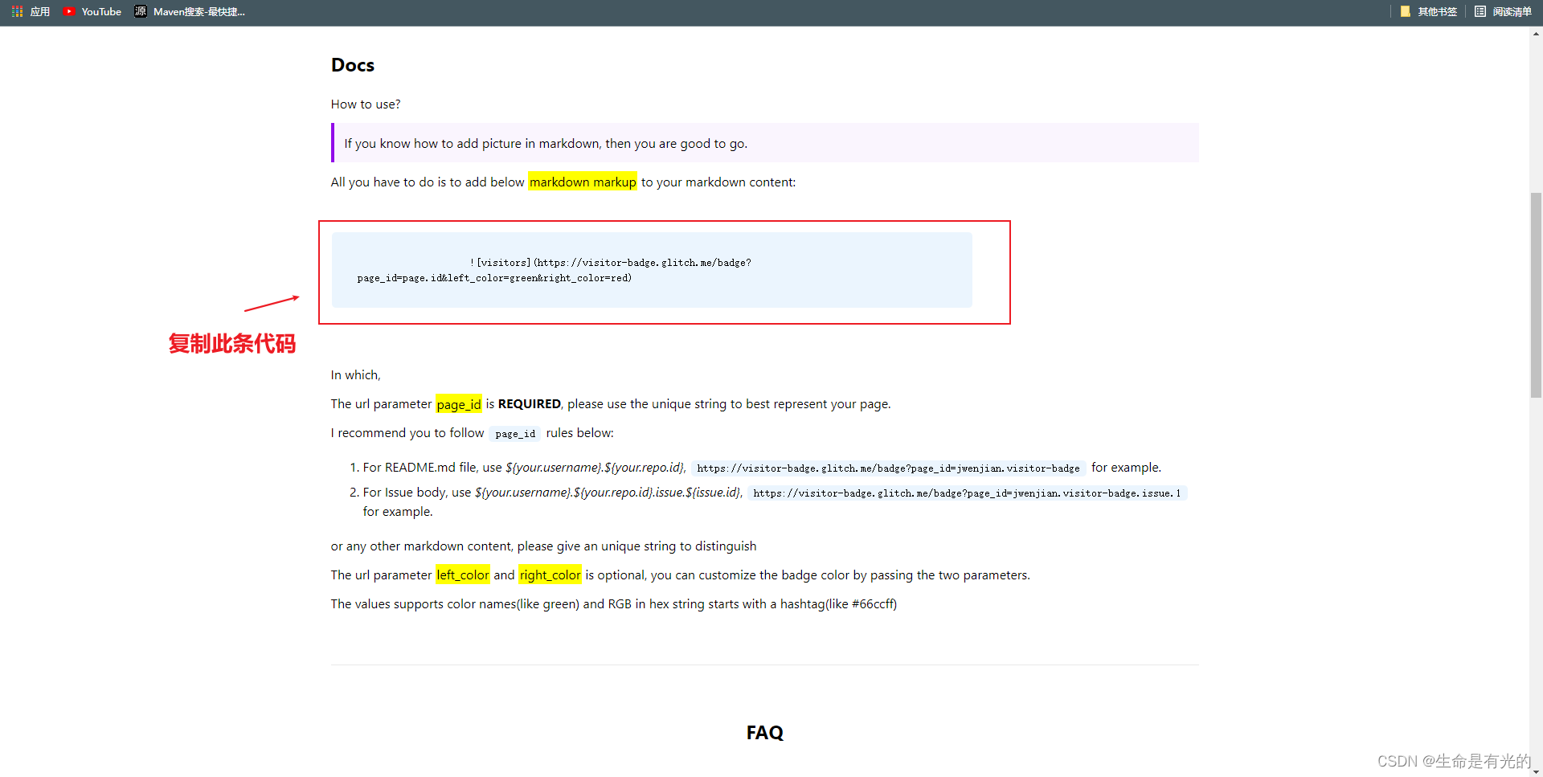1543x777 pixels.
Task: Click the highlighted 'right_color' parameter
Action: (550, 575)
